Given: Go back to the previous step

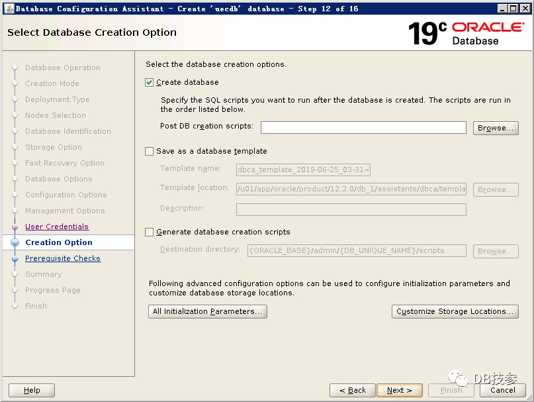Looking at the screenshot, I should pos(352,390).
